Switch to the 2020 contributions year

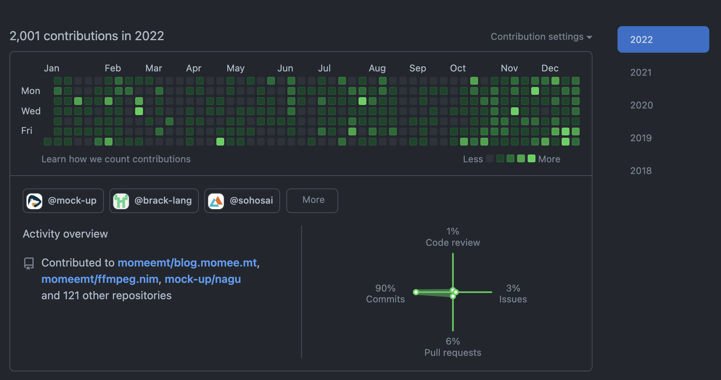641,105
